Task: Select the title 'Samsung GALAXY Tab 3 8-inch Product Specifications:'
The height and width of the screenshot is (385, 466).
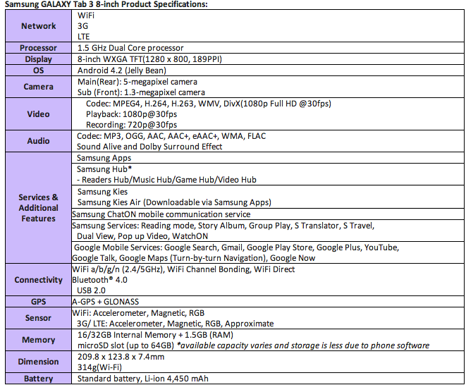Action: pos(106,4)
